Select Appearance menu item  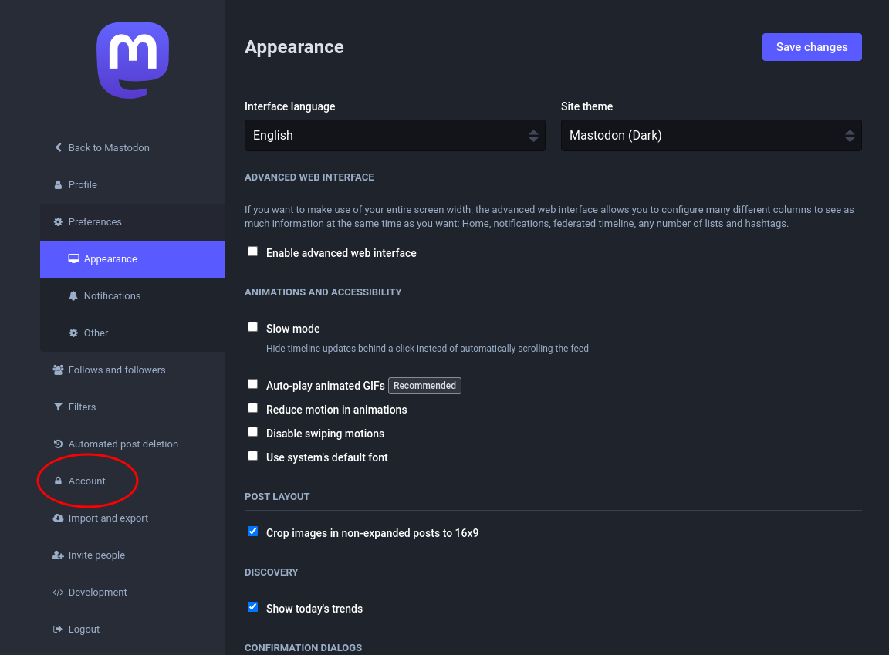coord(133,259)
